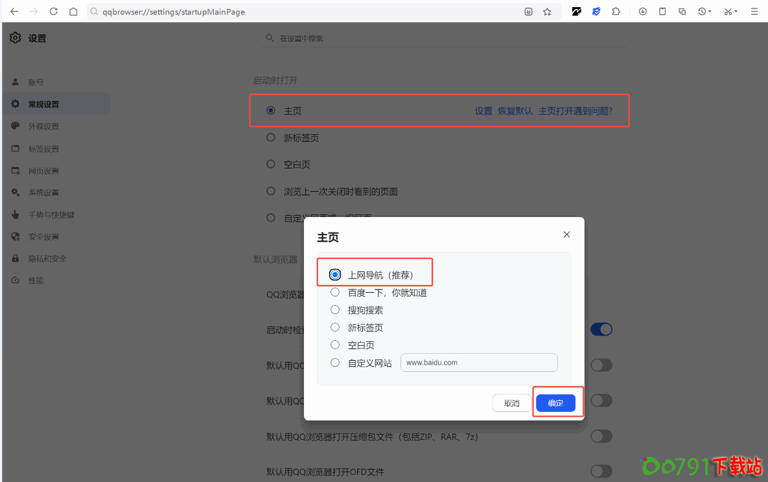Viewport: 768px width, 482px height.
Task: Select the 百度一下，你就知道 radio option
Action: (335, 292)
